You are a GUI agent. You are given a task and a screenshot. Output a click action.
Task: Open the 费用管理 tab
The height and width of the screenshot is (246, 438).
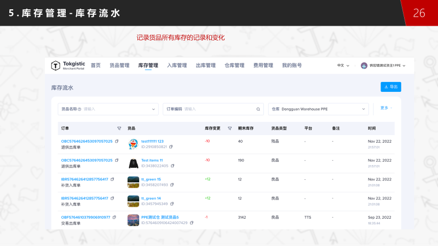point(263,65)
